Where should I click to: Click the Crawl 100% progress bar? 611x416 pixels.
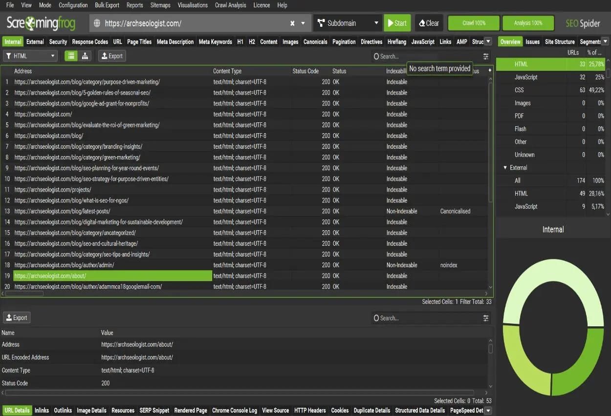coord(474,23)
